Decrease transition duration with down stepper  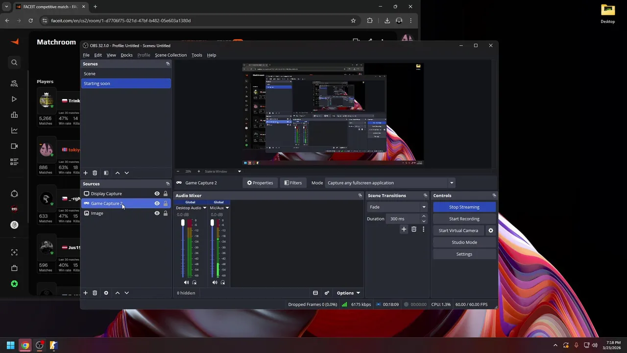click(x=424, y=221)
